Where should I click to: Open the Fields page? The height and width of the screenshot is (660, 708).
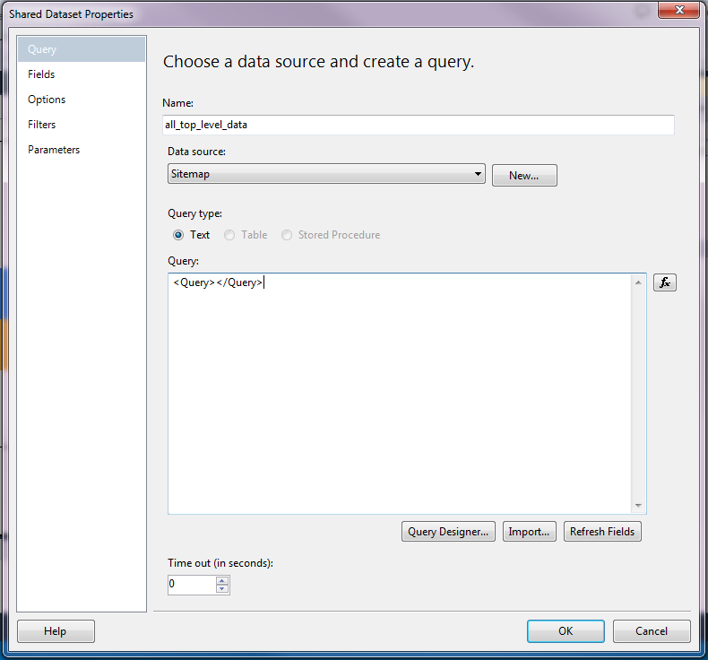point(41,74)
